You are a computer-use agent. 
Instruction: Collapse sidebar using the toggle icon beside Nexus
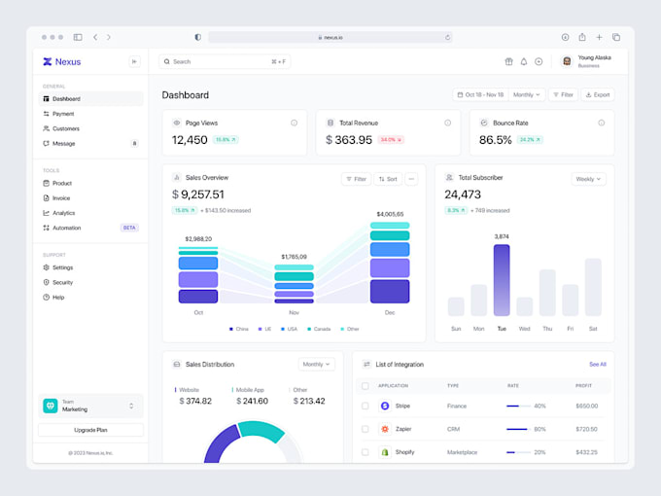(x=134, y=61)
